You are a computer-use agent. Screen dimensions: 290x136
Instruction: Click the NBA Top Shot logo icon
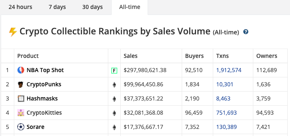click(21, 70)
